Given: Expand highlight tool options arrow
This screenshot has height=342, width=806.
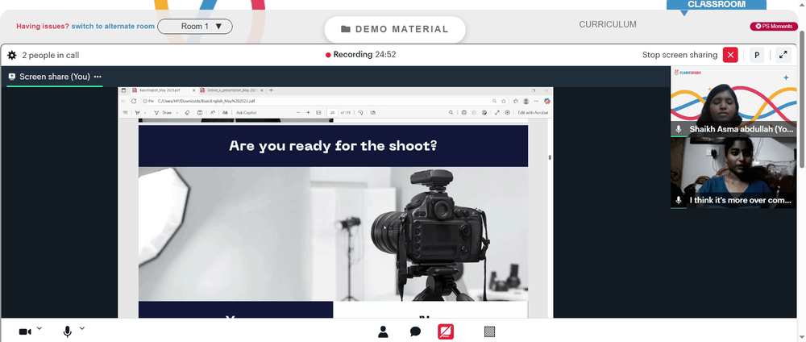Looking at the screenshot, I should point(145,113).
